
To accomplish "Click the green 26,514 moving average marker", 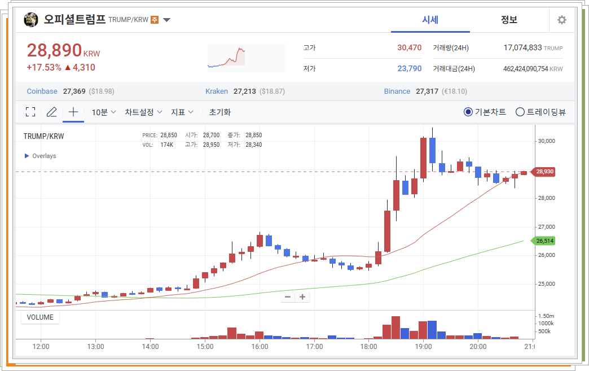I will pyautogui.click(x=544, y=241).
